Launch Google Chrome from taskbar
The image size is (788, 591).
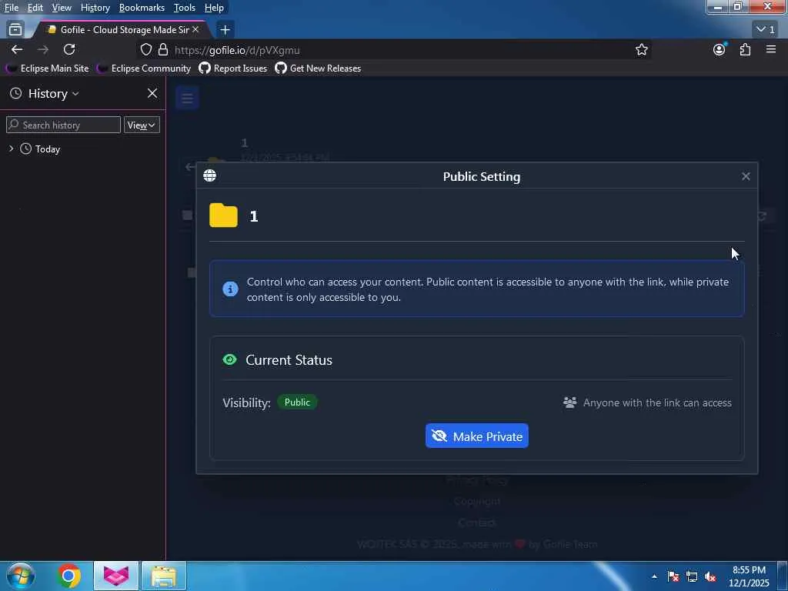click(x=68, y=576)
